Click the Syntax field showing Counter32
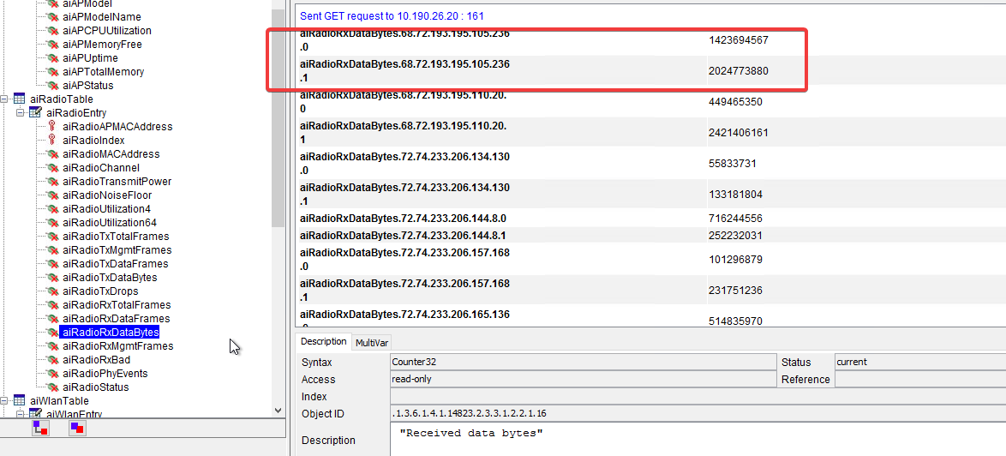This screenshot has height=456, width=1006. [x=583, y=363]
